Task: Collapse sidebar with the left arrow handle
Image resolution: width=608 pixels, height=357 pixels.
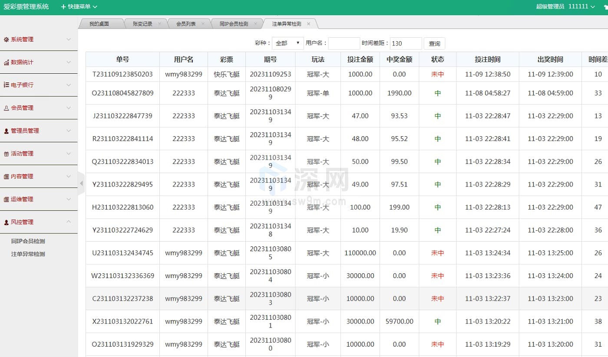Action: tap(81, 183)
